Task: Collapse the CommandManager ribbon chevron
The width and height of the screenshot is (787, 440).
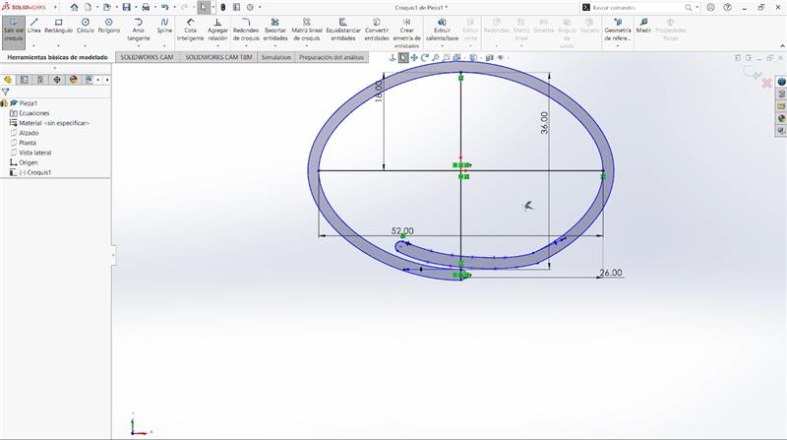Action: (x=782, y=45)
